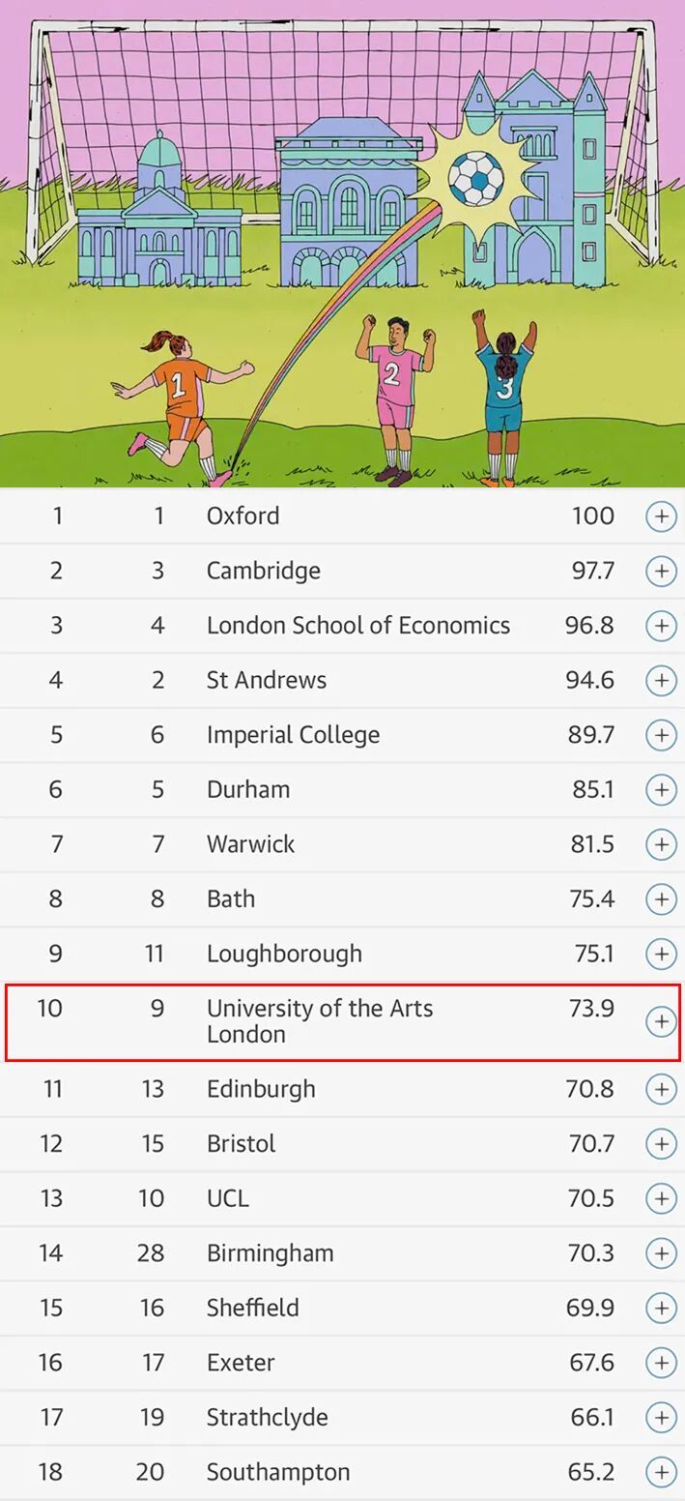Expand the Oxford row plus icon
Screen dimensions: 685x1501
(x=661, y=516)
